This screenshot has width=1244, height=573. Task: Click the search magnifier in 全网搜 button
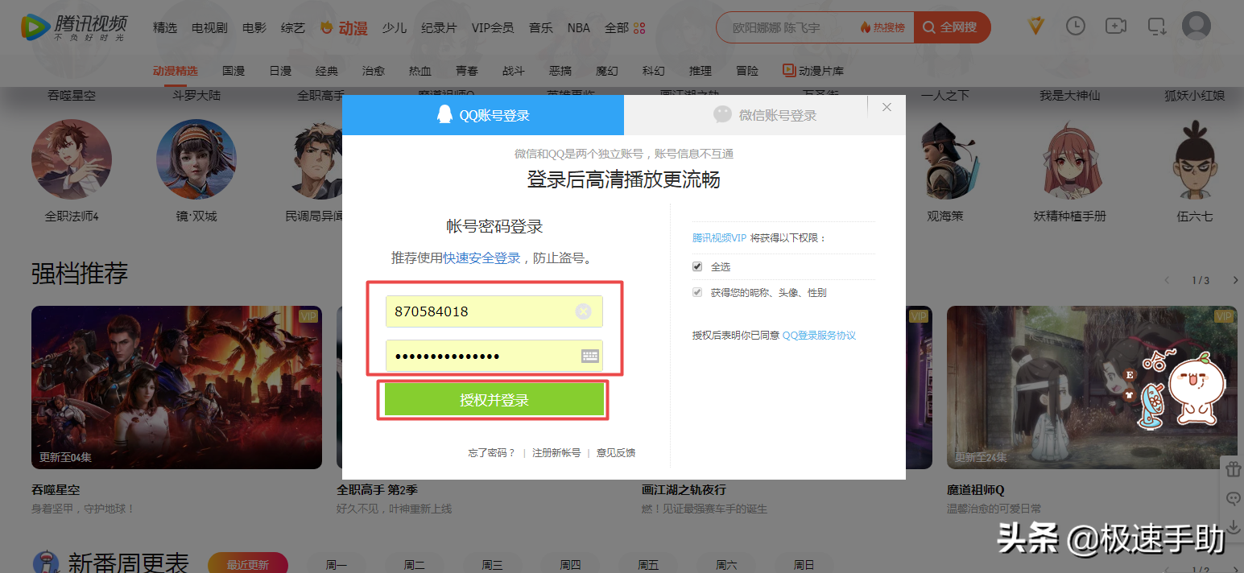[x=929, y=27]
